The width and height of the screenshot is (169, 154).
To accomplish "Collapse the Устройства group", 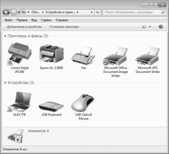I will [x=5, y=83].
